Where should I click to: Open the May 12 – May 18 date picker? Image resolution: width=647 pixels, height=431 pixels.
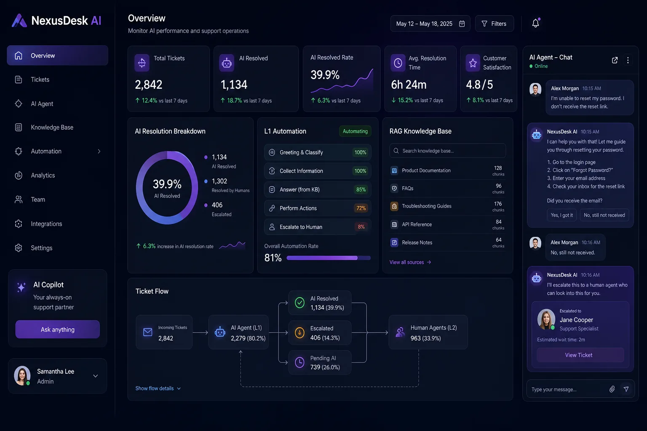click(430, 24)
